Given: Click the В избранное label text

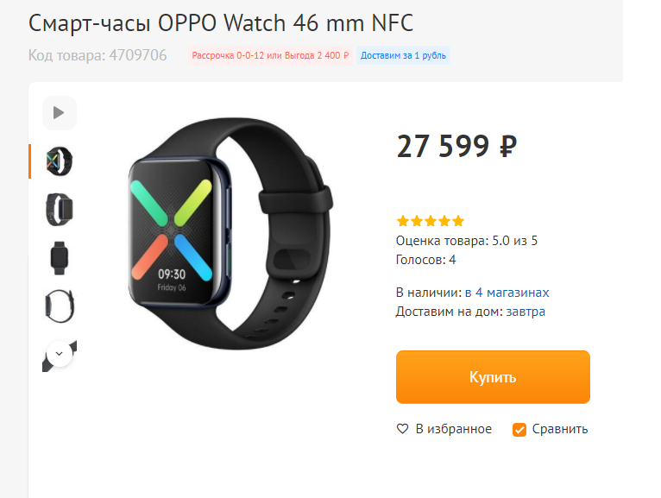Looking at the screenshot, I should pyautogui.click(x=454, y=429).
